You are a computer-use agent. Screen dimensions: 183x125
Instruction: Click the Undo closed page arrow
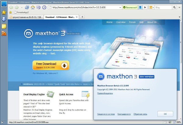click(x=38, y=7)
